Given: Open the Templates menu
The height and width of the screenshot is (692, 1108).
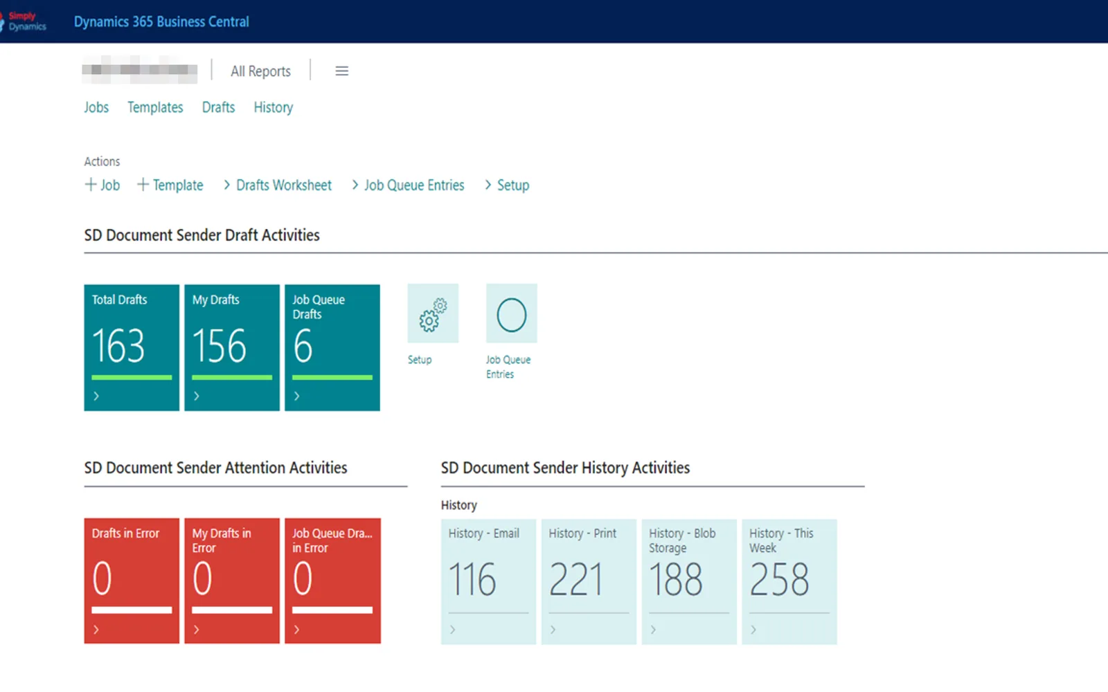Looking at the screenshot, I should tap(155, 107).
